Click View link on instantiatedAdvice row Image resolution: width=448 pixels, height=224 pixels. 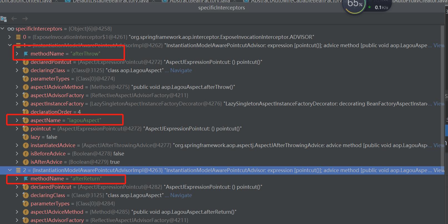coord(439,145)
